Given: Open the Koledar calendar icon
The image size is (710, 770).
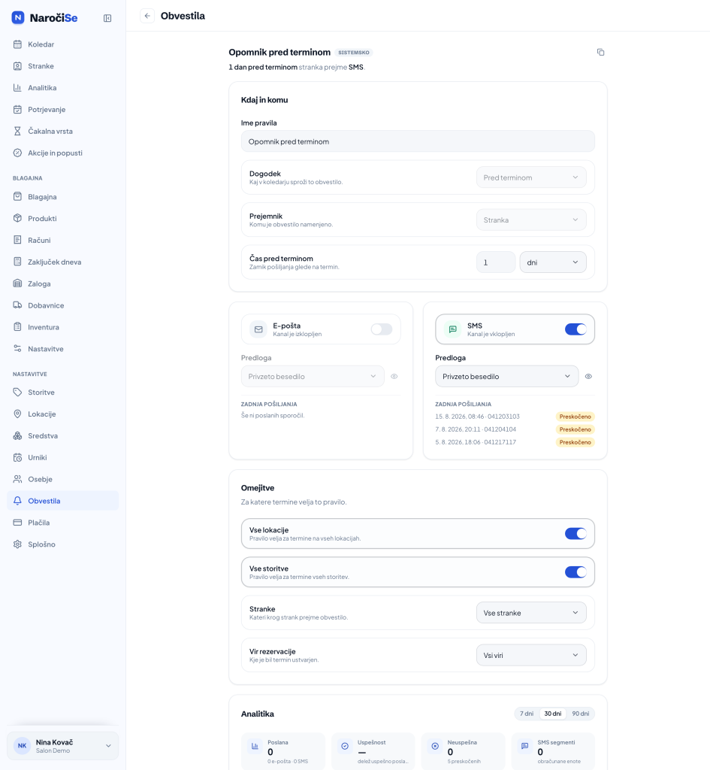Looking at the screenshot, I should [x=18, y=44].
